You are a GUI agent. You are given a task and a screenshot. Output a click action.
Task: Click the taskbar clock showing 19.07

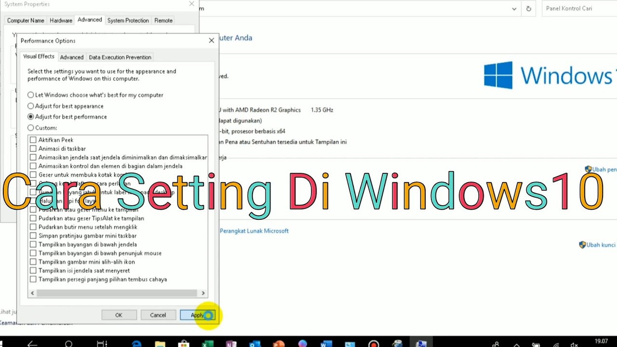[x=601, y=341]
